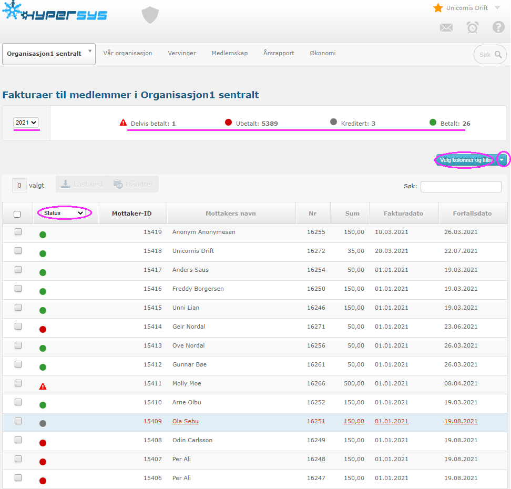This screenshot has height=489, width=511.
Task: Click due date 22.07.2021
Action: click(461, 251)
